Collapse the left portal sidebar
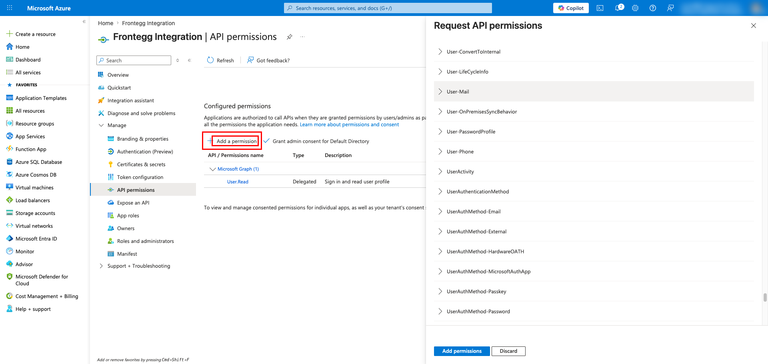 pyautogui.click(x=84, y=22)
